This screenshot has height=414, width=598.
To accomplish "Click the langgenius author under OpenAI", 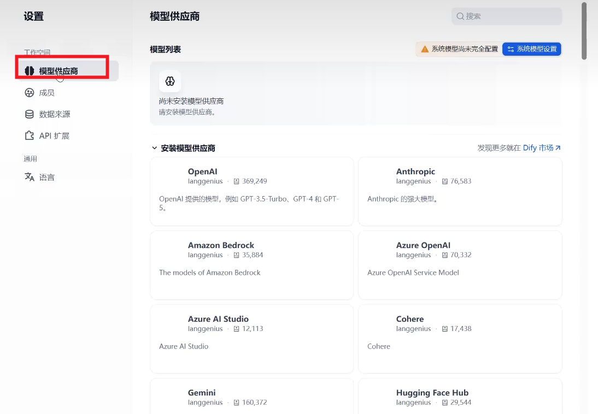I will 205,181.
